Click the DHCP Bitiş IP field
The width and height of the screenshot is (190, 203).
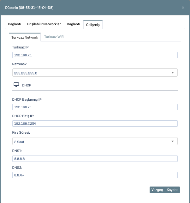95,124
